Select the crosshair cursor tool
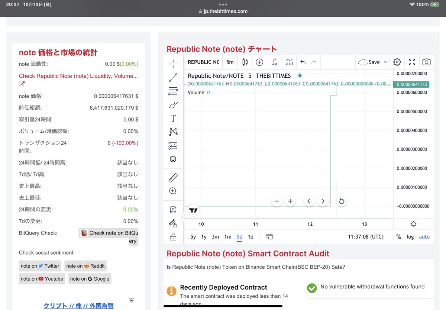 pyautogui.click(x=173, y=64)
